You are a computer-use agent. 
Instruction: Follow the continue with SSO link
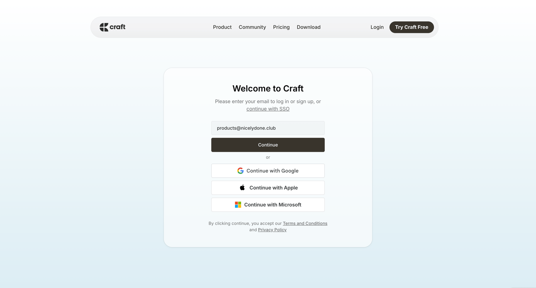tap(268, 109)
